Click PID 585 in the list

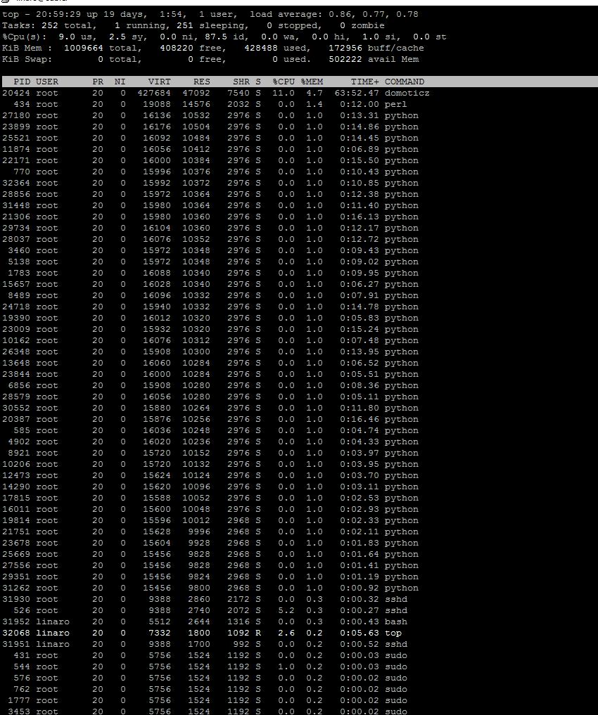[22, 430]
